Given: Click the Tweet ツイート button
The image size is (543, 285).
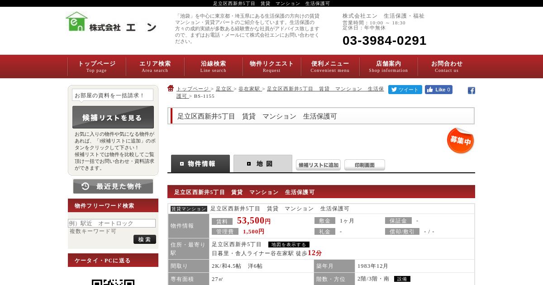Looking at the screenshot, I should pos(405,90).
